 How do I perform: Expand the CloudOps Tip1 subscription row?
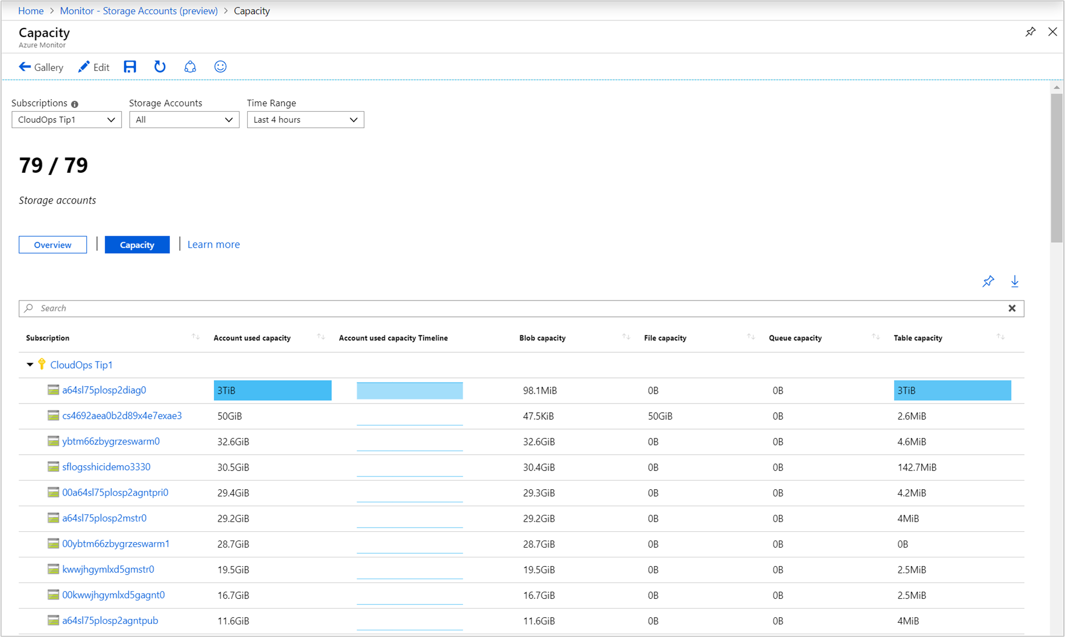[x=29, y=365]
